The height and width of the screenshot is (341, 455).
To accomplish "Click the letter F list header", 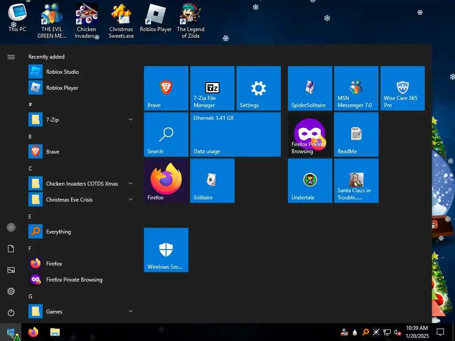I will point(30,249).
